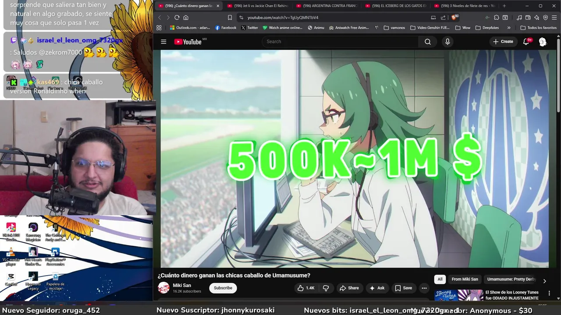Open the YouTube account avatar menu
This screenshot has height=315, width=561.
pos(543,42)
